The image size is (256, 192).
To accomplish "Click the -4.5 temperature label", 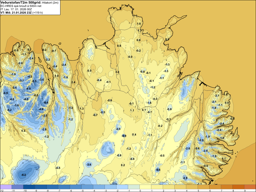I will tap(26, 99).
